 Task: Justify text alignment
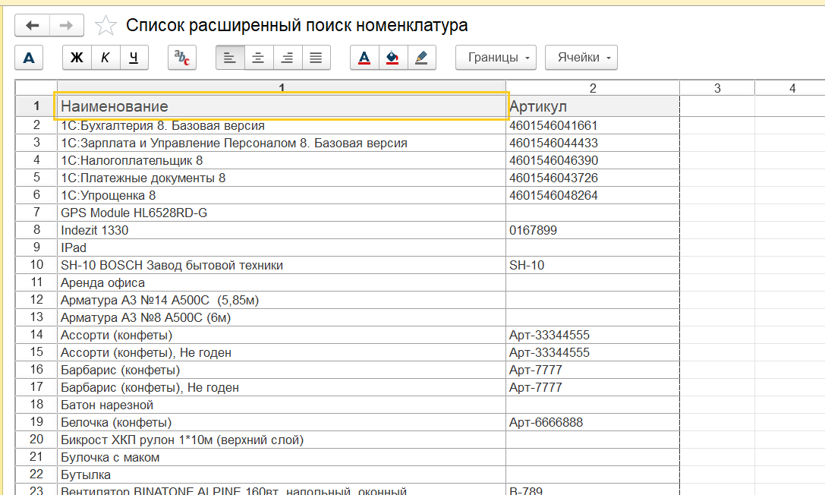316,58
